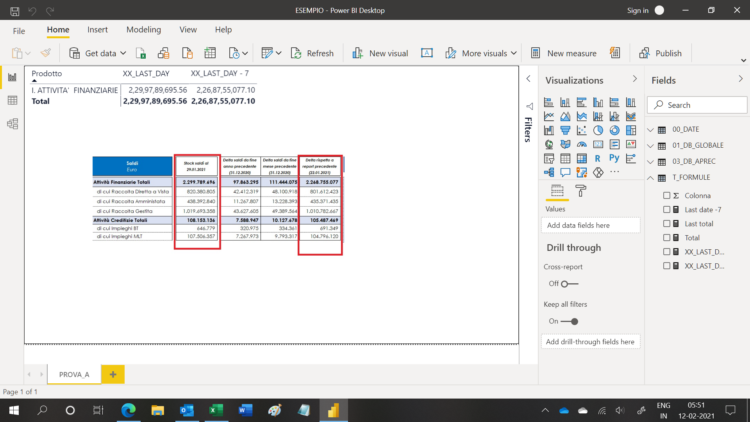Expand the 03_DB_APREC table
The width and height of the screenshot is (750, 422).
(650, 162)
